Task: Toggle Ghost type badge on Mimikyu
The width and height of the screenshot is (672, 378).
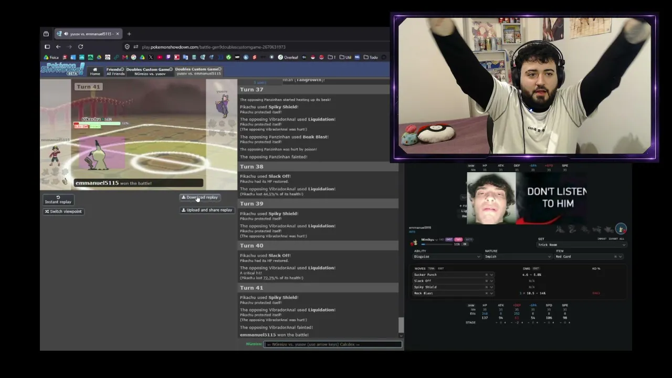Action: tap(449, 239)
